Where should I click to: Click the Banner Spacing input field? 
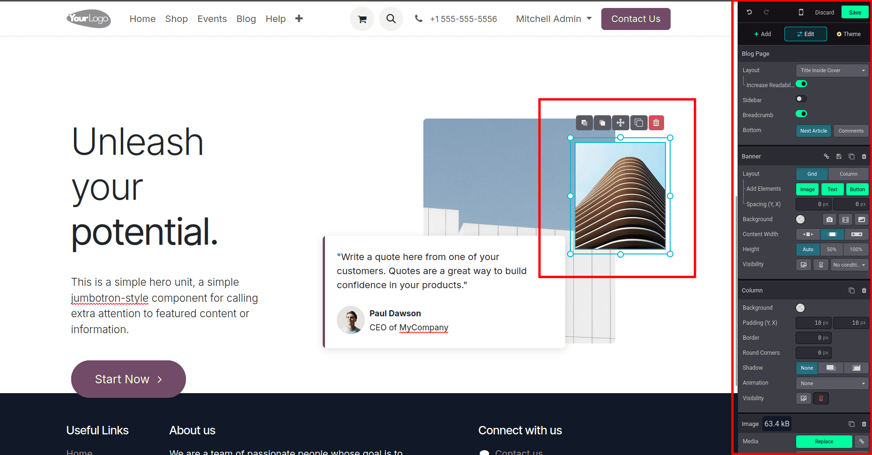[x=813, y=204]
